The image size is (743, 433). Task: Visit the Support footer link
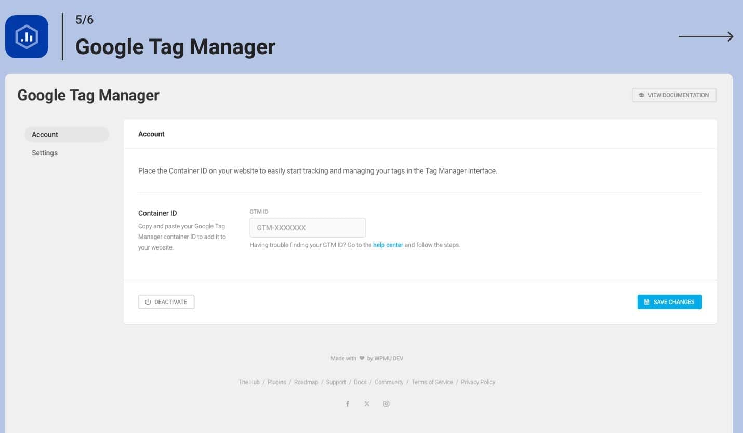pyautogui.click(x=336, y=382)
